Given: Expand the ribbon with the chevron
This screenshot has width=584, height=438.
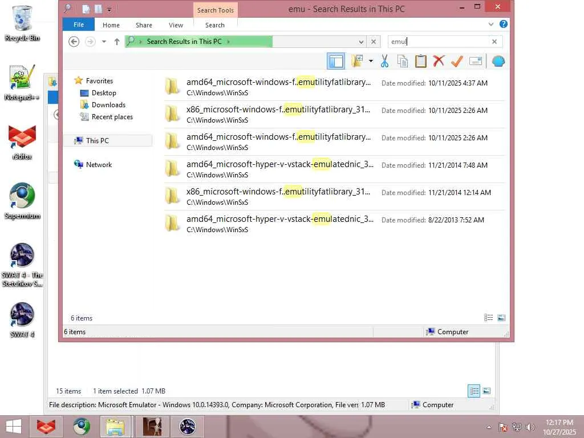Looking at the screenshot, I should [x=491, y=24].
